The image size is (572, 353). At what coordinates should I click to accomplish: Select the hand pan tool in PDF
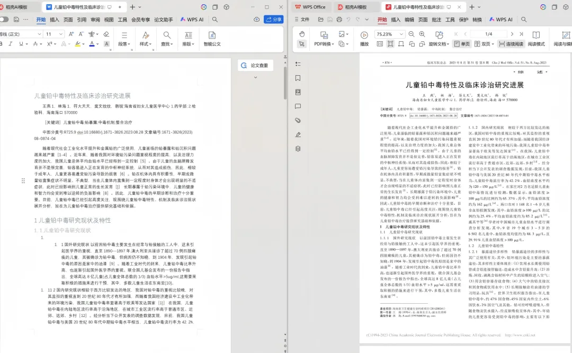click(x=302, y=34)
